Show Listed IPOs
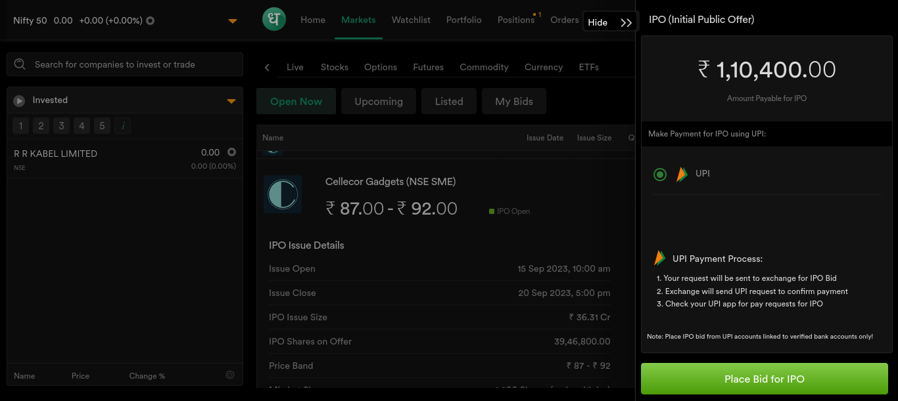Image resolution: width=898 pixels, height=401 pixels. [449, 101]
